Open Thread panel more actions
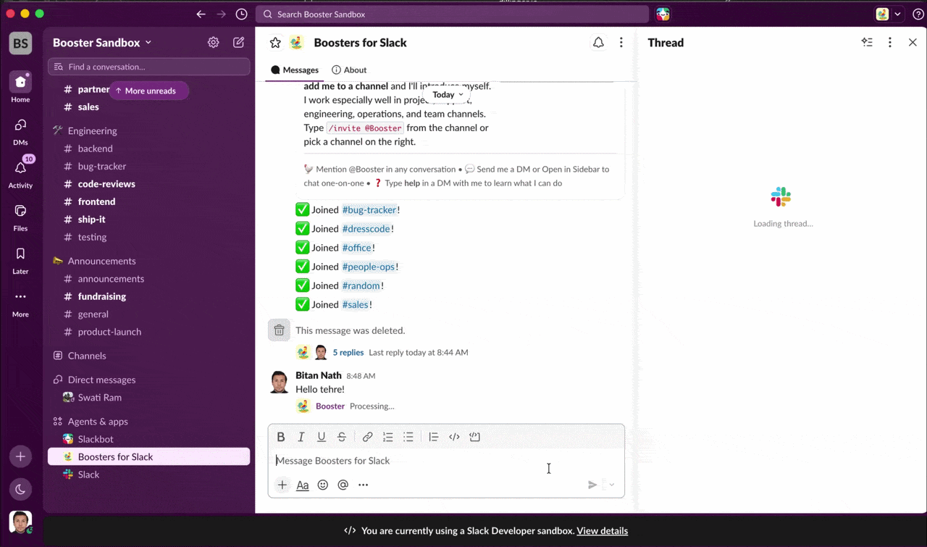The height and width of the screenshot is (547, 927). point(890,43)
